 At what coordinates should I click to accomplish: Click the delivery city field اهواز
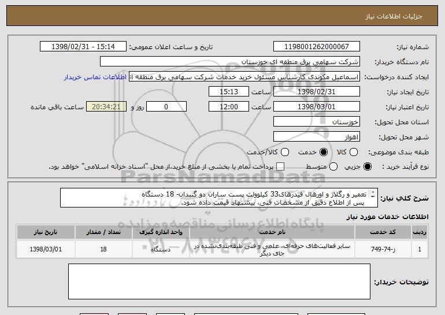tap(316, 137)
